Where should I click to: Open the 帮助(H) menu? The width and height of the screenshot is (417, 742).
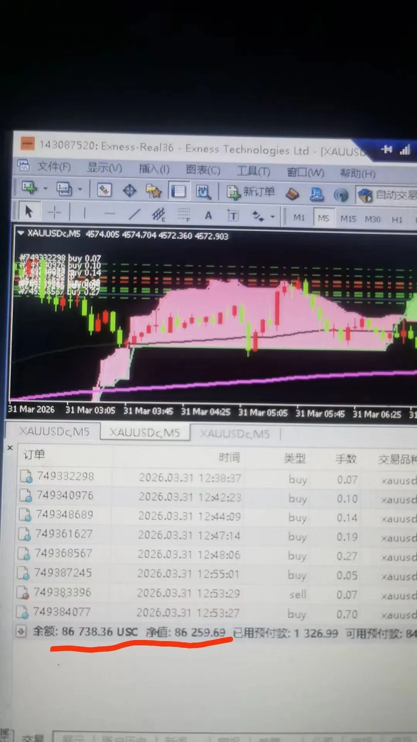point(358,174)
